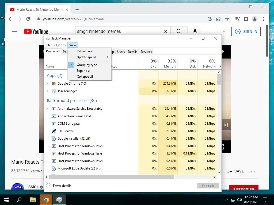This screenshot has width=274, height=205.
Task: Click the End task button
Action: tap(208, 186)
